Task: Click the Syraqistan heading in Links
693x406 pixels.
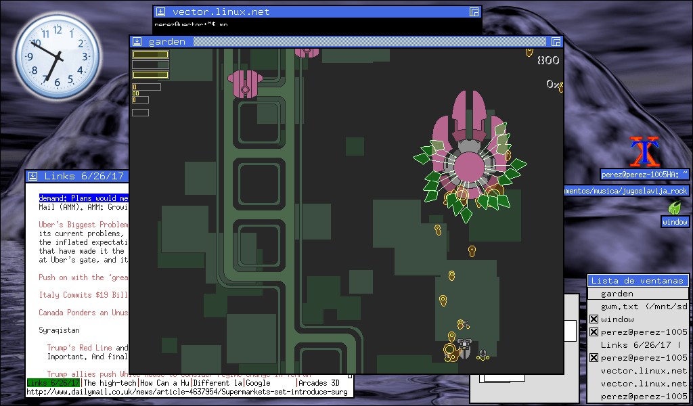Action: point(59,330)
